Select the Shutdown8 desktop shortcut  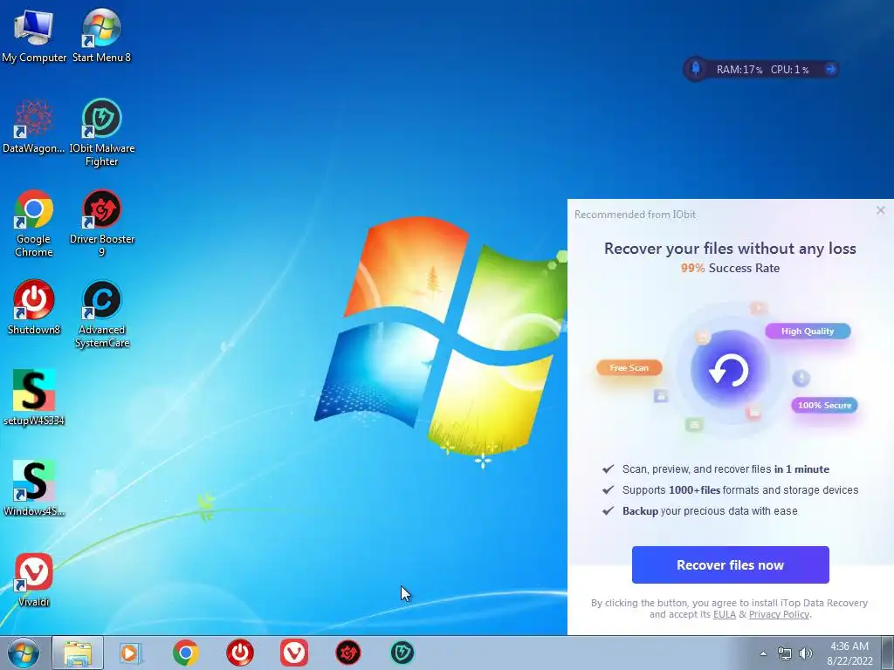point(34,308)
